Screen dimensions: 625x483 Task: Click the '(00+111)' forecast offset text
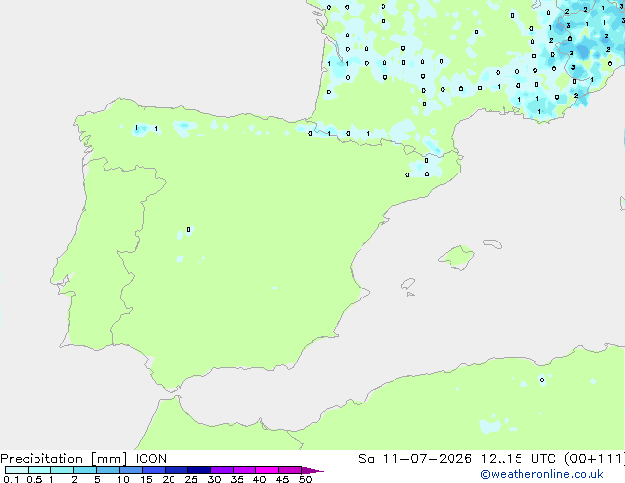click(594, 459)
